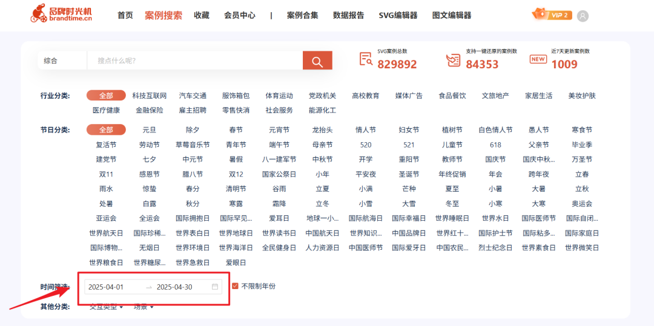Open the SVG编辑器 nav item

[x=398, y=15]
